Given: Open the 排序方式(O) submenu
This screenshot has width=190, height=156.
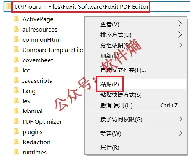Looking at the screenshot, I should (135, 35).
